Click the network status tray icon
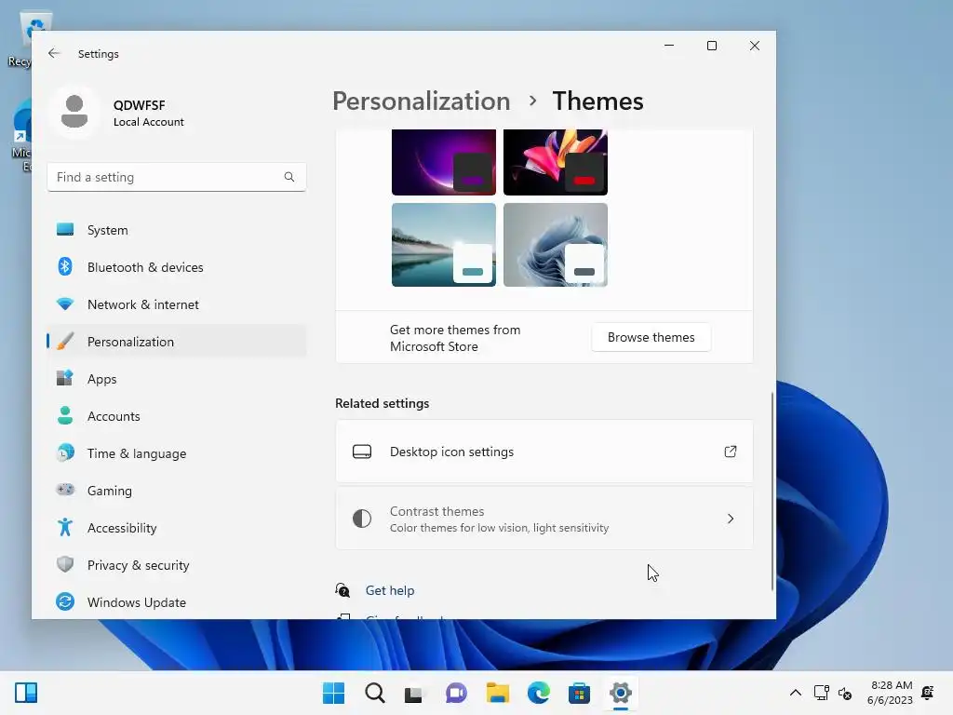Screen dimensions: 953x715 coord(821,693)
